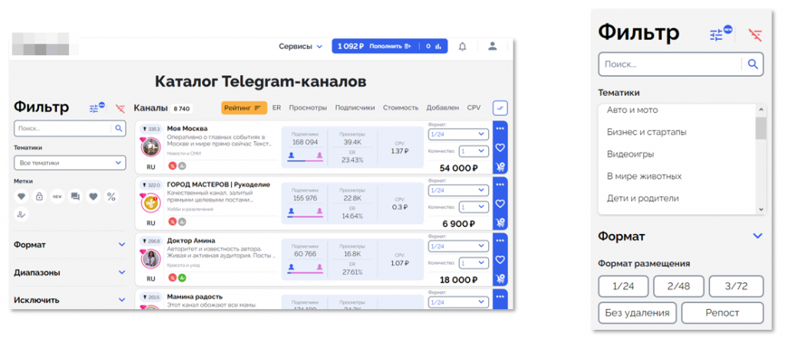Open the user profile icon in the header

tap(492, 46)
